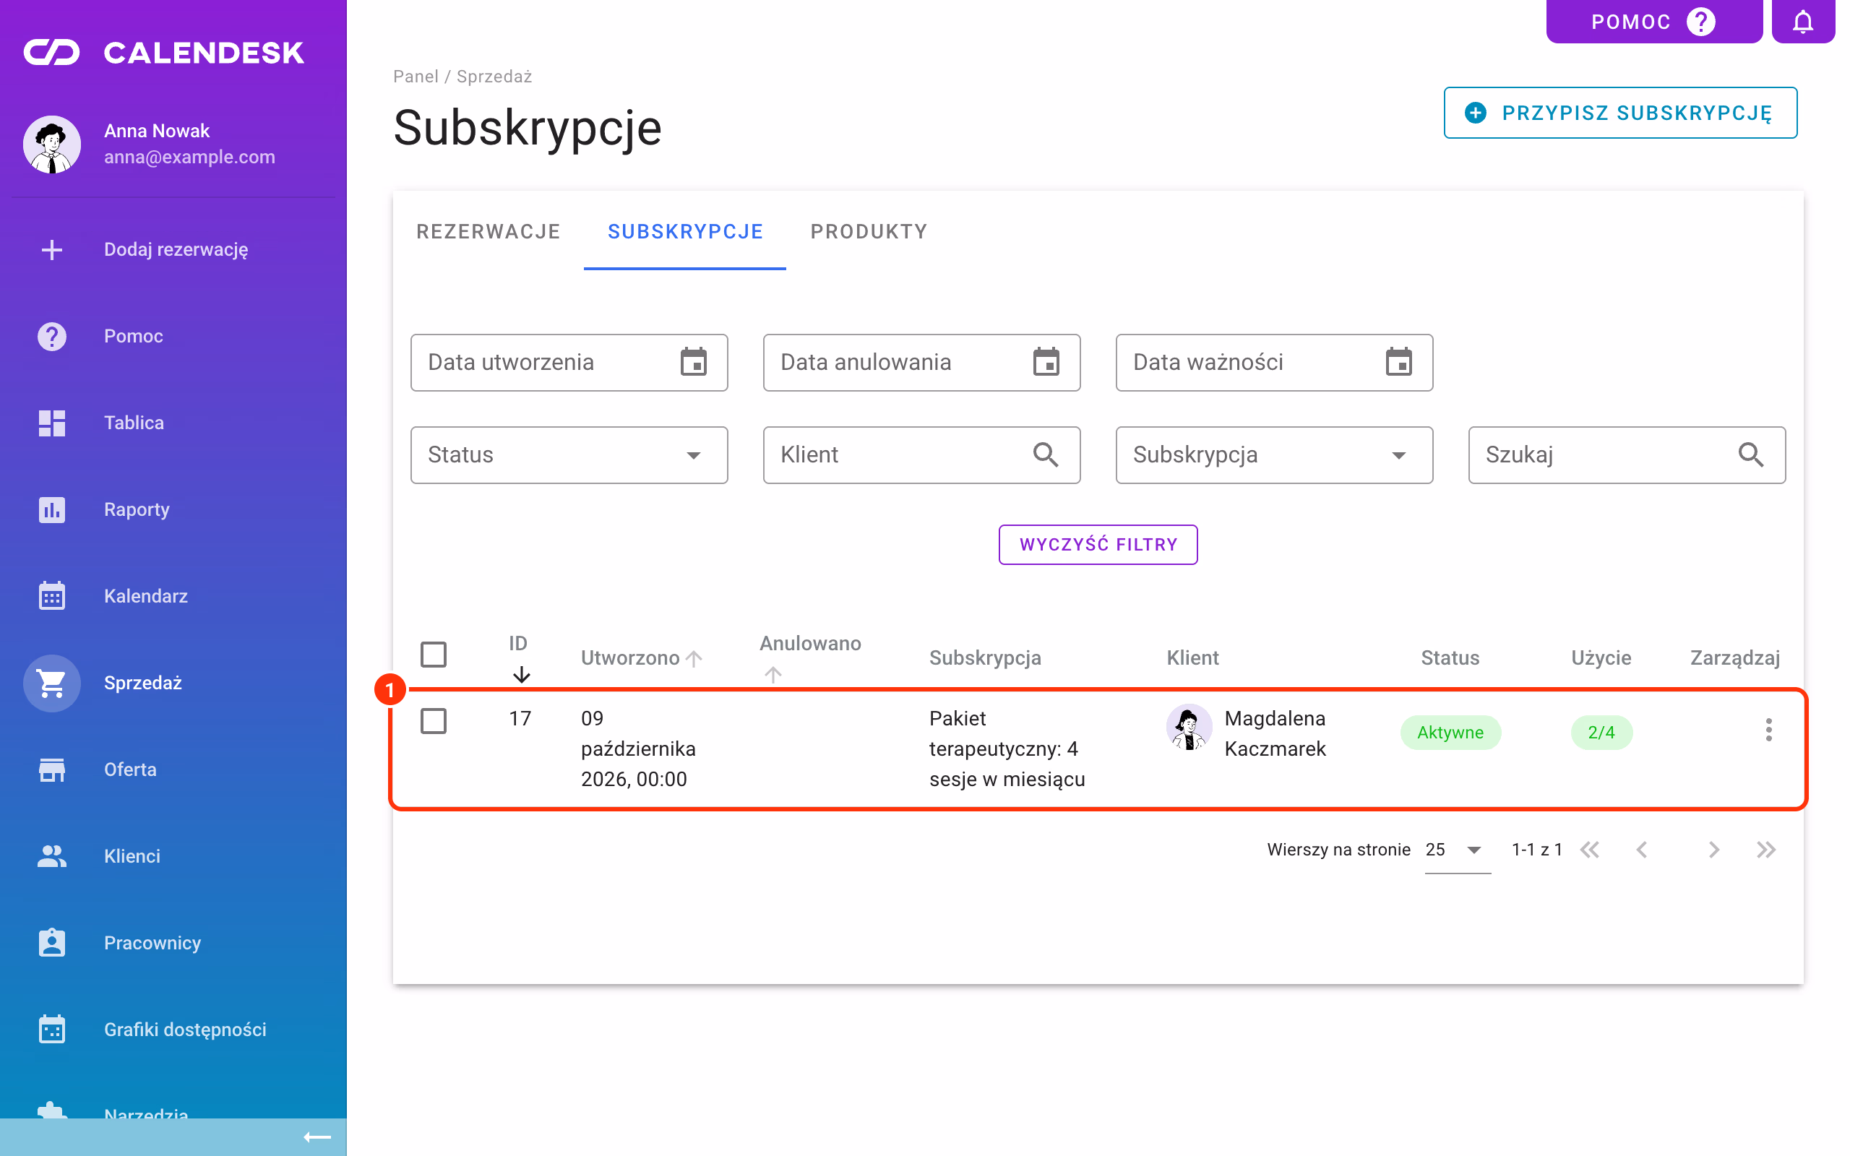Click the POMOC help button at top

1653,22
